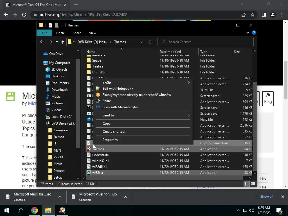The image size is (288, 216).
Task: Select OneDrive in navigation pane
Action: (x=56, y=54)
